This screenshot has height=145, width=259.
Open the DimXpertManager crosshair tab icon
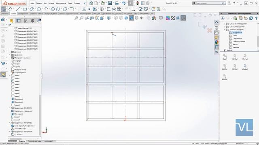click(32, 21)
